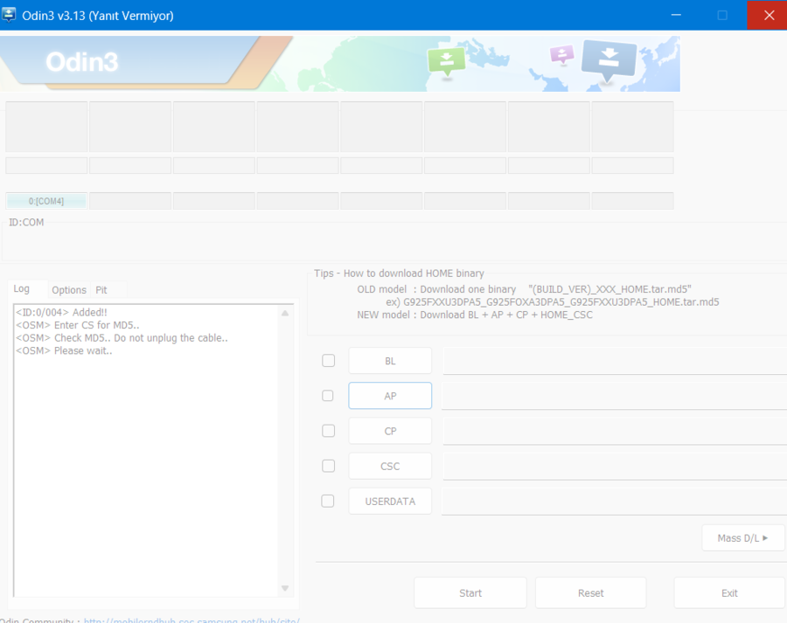
Task: Click the Odin3 app icon in title bar
Action: pyautogui.click(x=9, y=15)
